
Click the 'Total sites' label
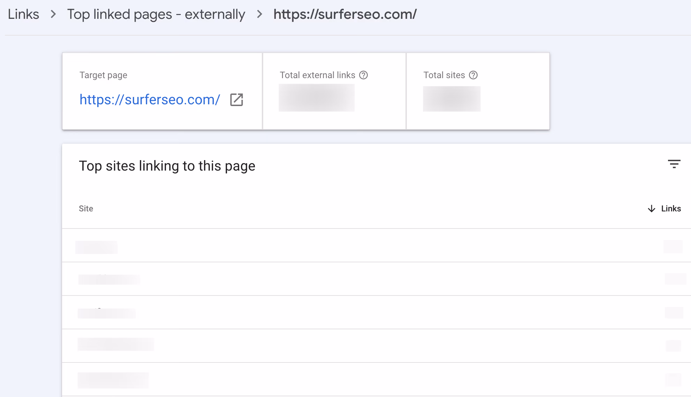click(444, 75)
